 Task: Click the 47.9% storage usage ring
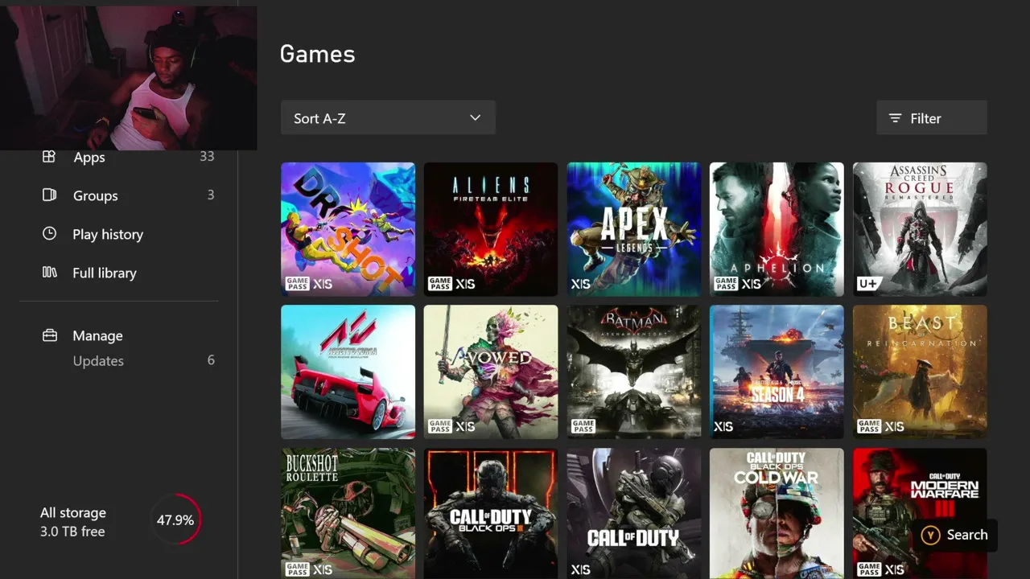coord(175,520)
